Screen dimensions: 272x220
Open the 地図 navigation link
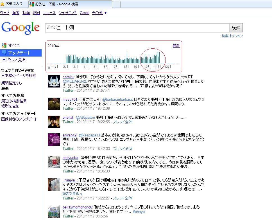[x=36, y=13]
